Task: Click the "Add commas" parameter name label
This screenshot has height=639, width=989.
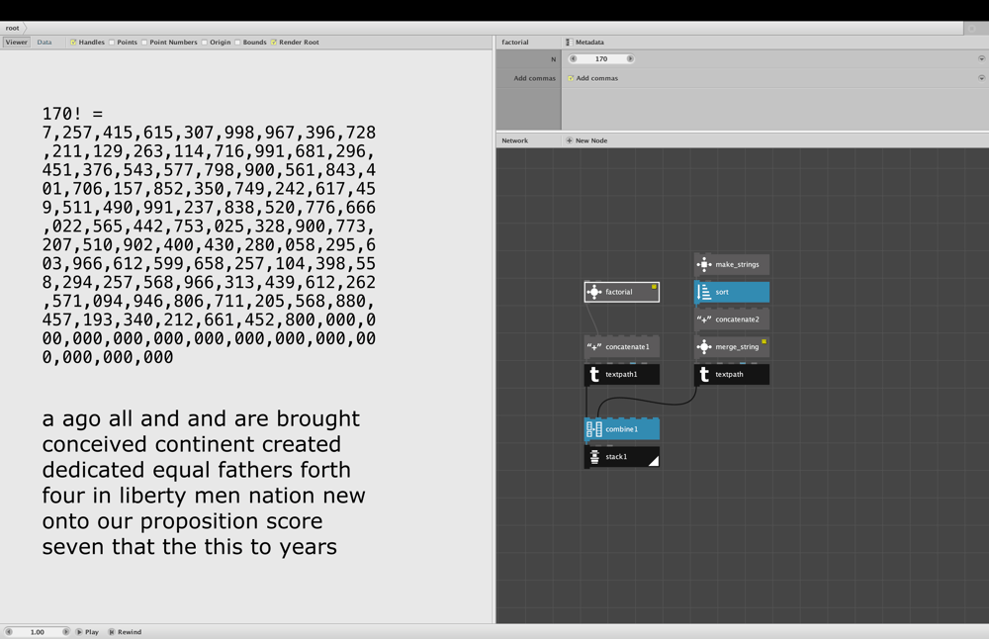Action: [x=535, y=78]
